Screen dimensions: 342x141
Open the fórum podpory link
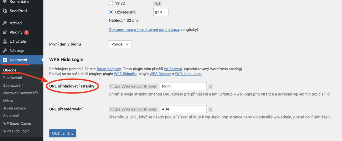pos(109,69)
